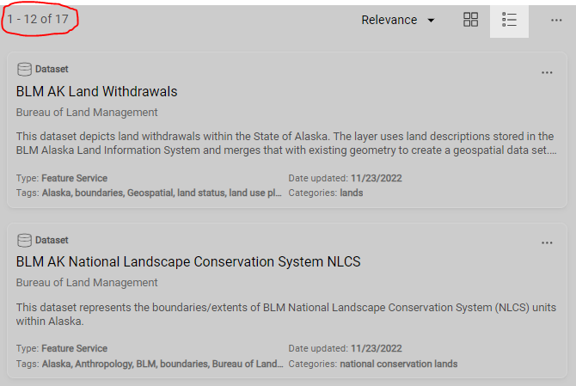The width and height of the screenshot is (576, 386).
Task: Click the dataset icon on the NLCS card
Action: tap(24, 240)
